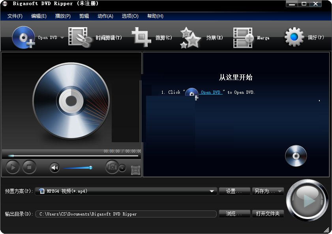Click the Stop button in preview player
The image size is (332, 234).
29,167
